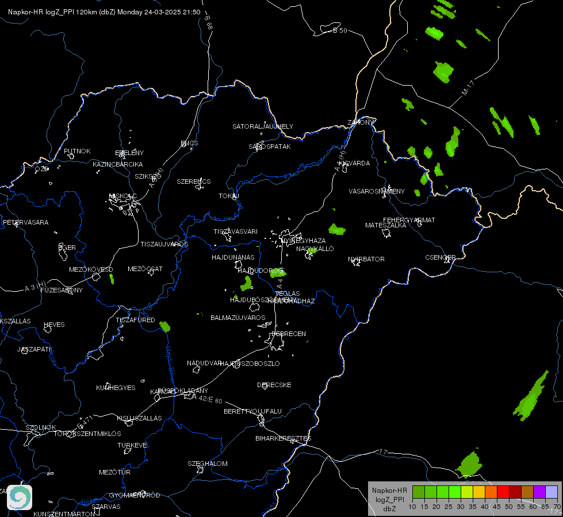Click the PUTNOK label

click(x=77, y=151)
